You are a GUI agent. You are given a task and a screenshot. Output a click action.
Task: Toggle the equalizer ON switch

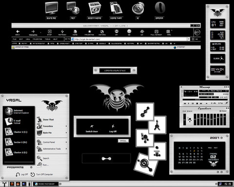tap(185, 111)
